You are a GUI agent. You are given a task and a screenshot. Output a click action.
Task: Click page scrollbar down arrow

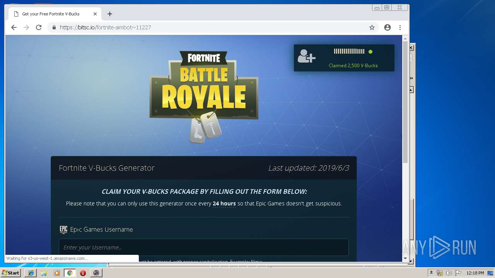click(x=405, y=258)
